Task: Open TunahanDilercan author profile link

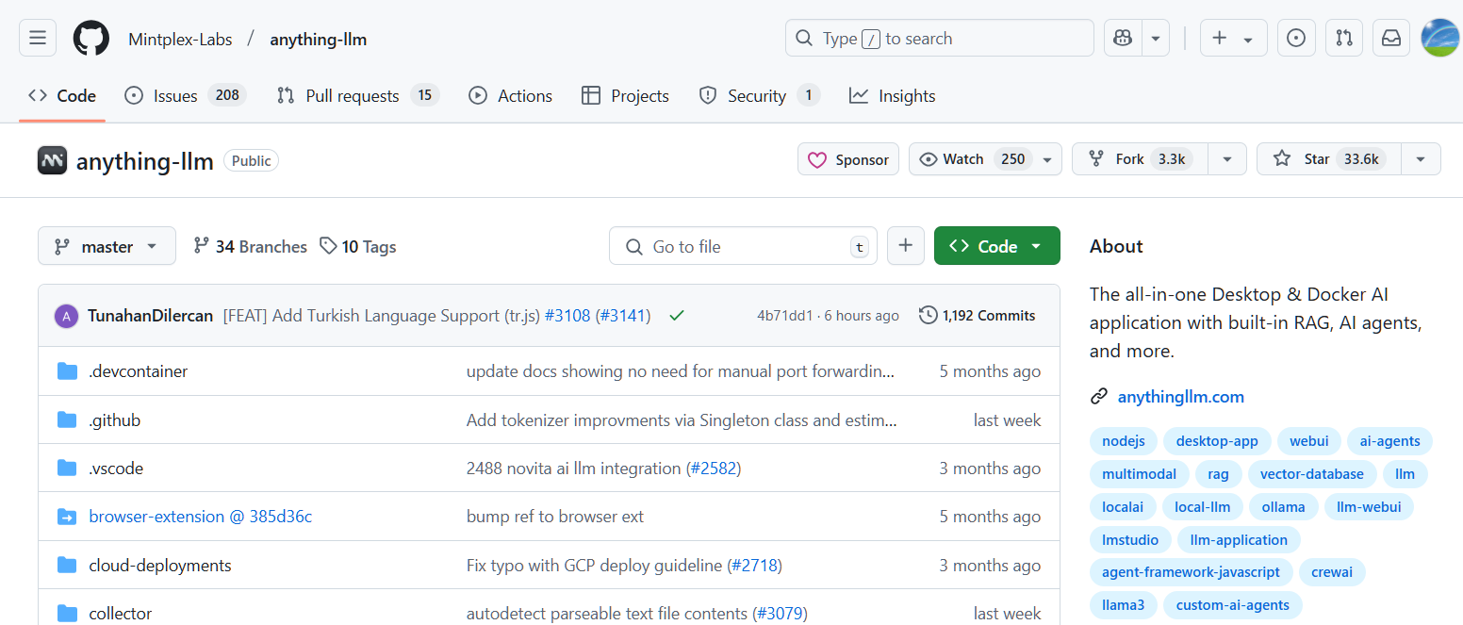Action: click(x=151, y=316)
